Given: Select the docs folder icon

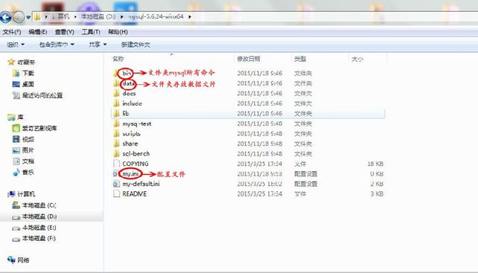Looking at the screenshot, I should pos(116,93).
